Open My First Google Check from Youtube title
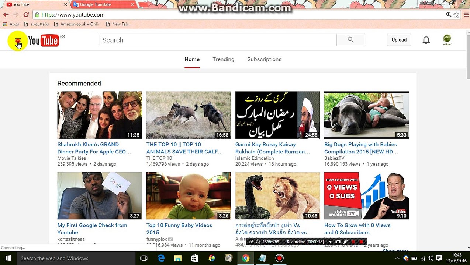This screenshot has width=470, height=265. click(92, 229)
